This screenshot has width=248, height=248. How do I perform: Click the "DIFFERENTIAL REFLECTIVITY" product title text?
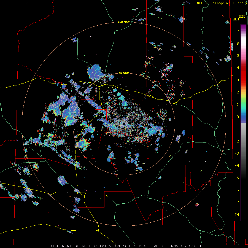pos(80,246)
